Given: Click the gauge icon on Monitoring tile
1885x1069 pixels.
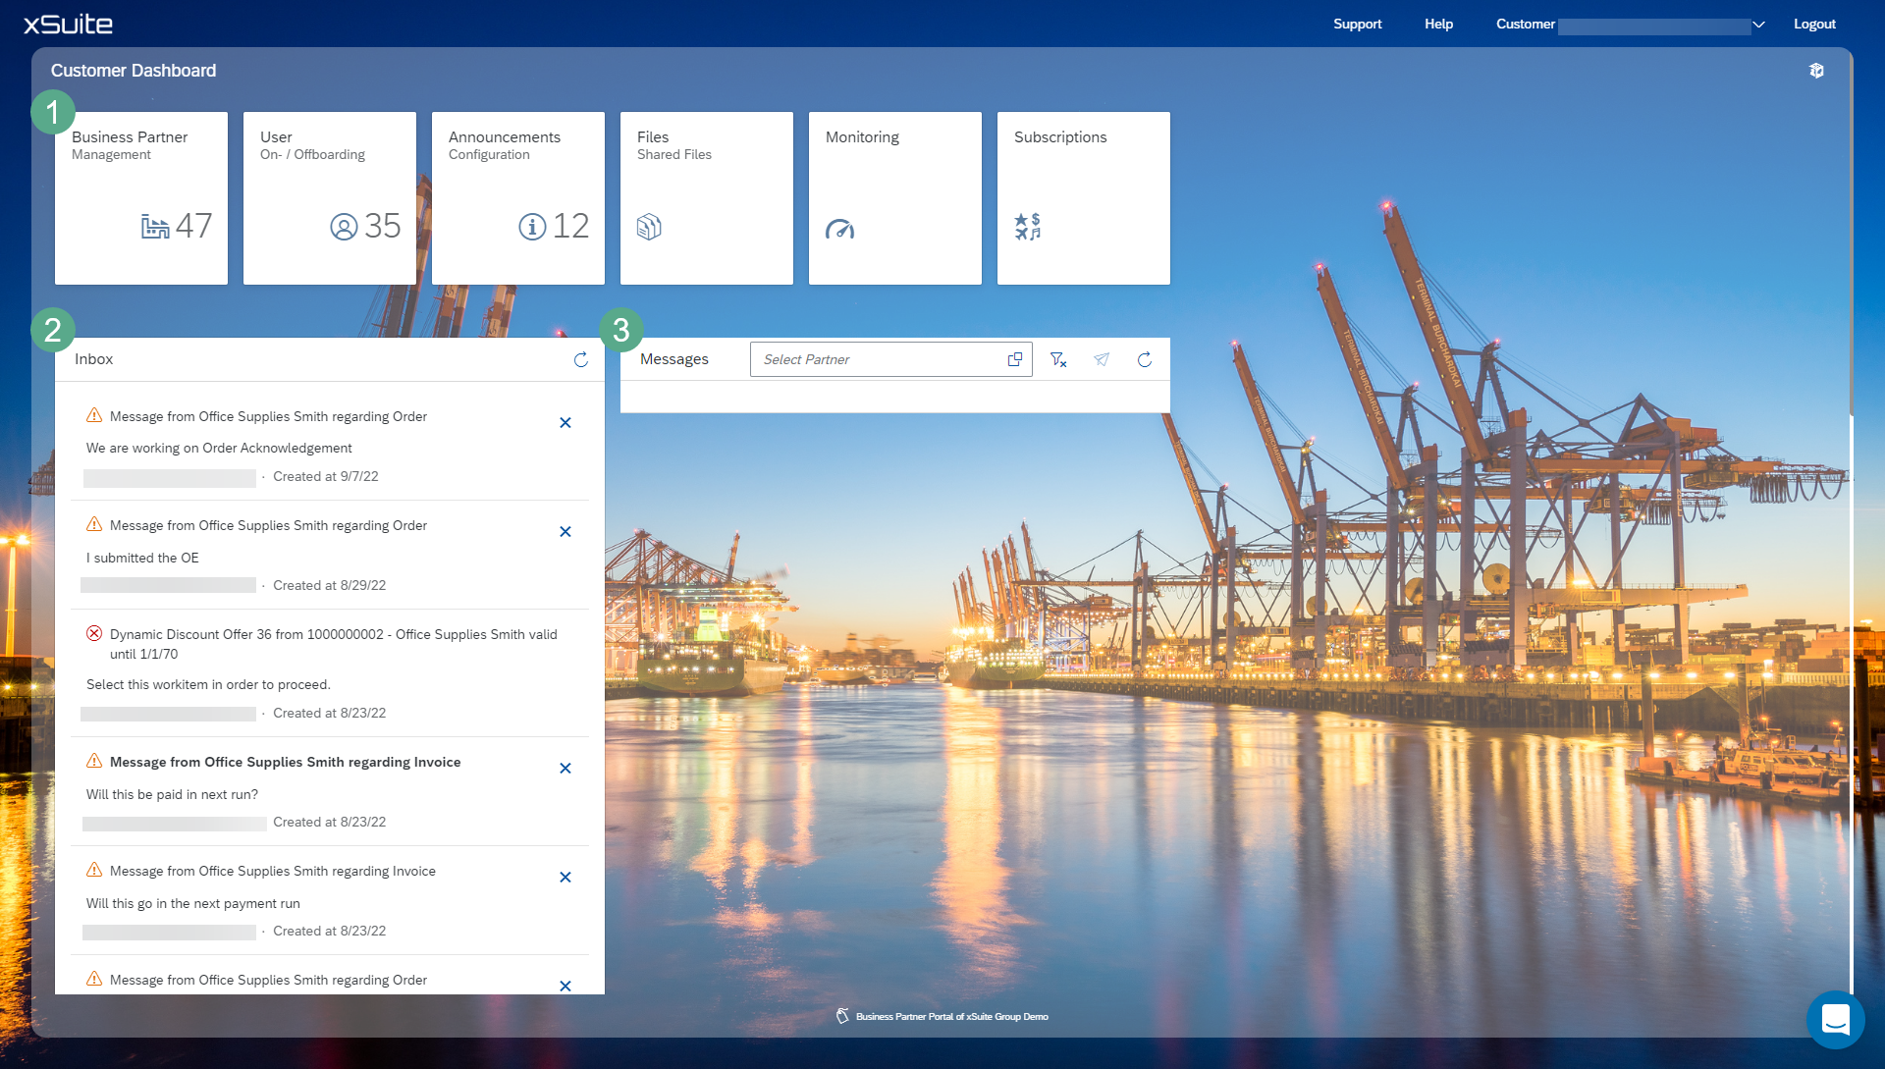Looking at the screenshot, I should (839, 229).
